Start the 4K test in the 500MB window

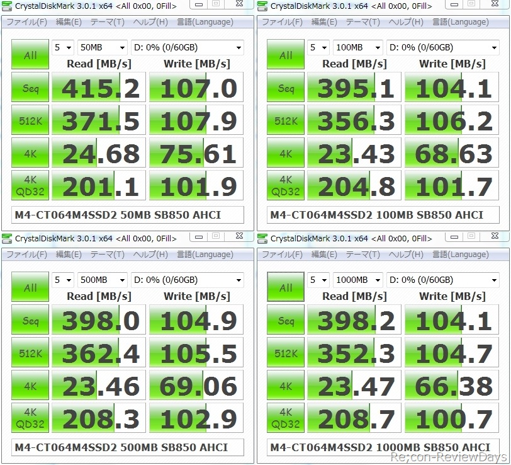pos(30,385)
